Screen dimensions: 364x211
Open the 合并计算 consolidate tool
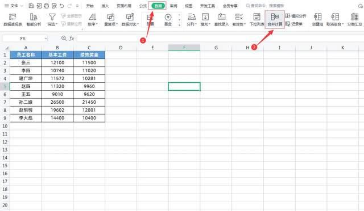tap(275, 19)
